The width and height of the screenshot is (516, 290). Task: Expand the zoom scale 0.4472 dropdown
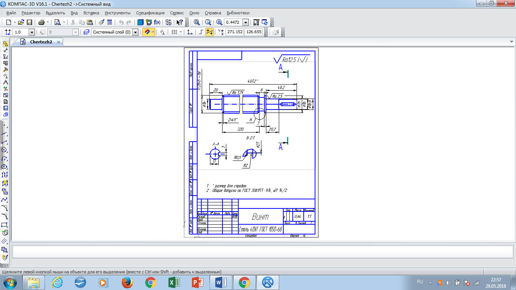click(246, 22)
